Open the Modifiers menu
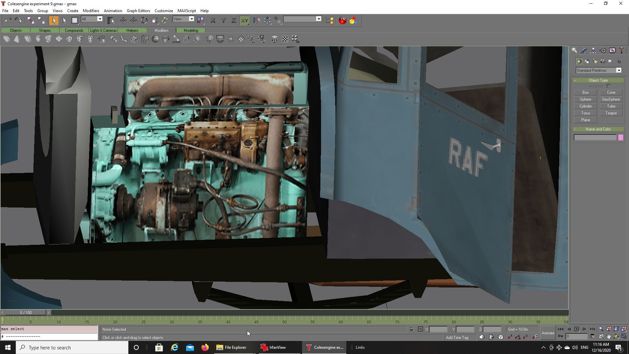The image size is (629, 354). click(91, 10)
